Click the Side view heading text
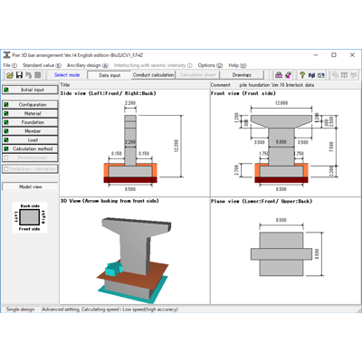362x362 pixels. (109, 93)
